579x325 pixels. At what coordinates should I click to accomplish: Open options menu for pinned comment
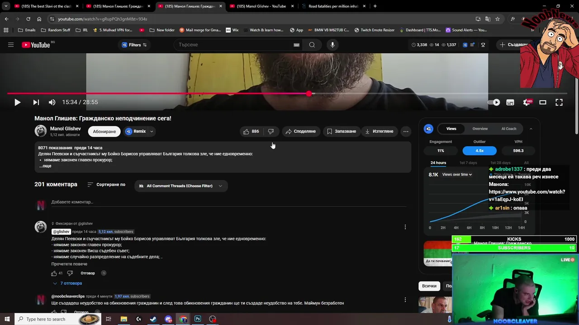tap(405, 227)
